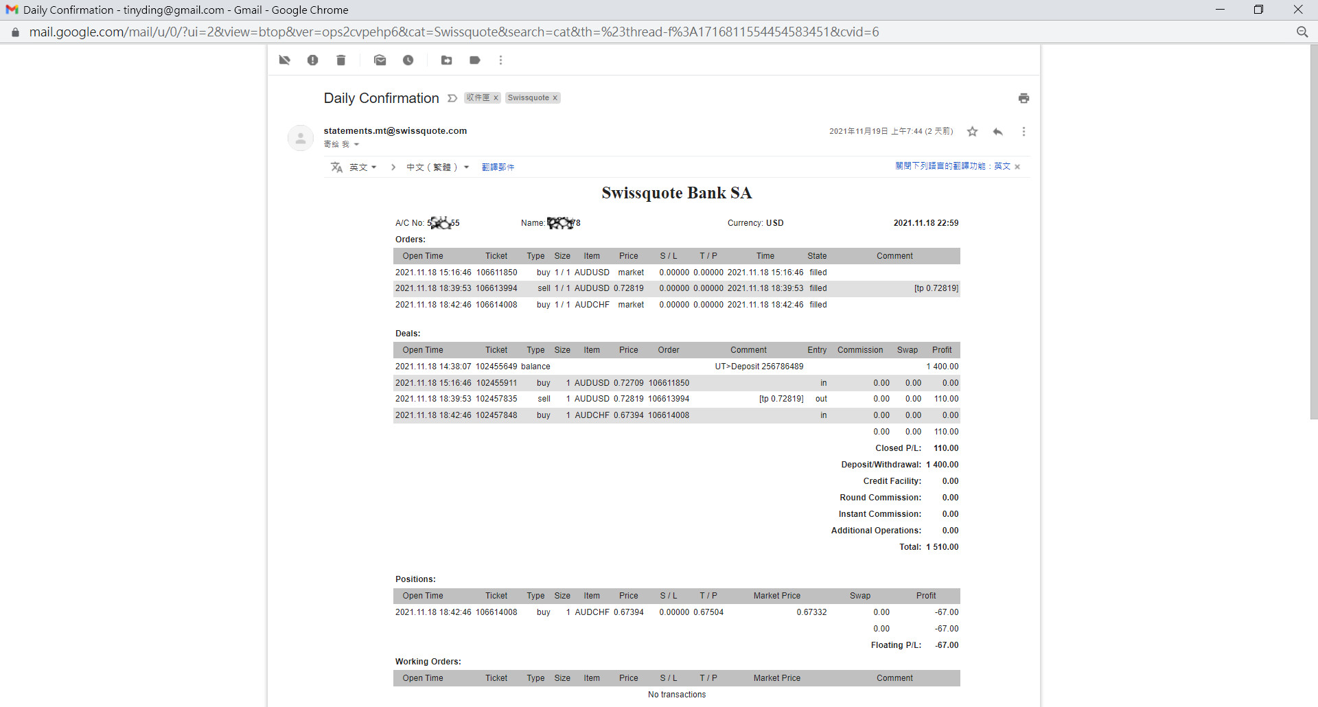
Task: Click the statement timestamp 2021.11.18 22:59
Action: click(x=926, y=223)
